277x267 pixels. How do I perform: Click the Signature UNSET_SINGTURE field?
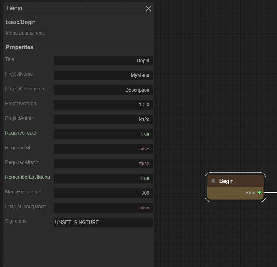pyautogui.click(x=103, y=223)
